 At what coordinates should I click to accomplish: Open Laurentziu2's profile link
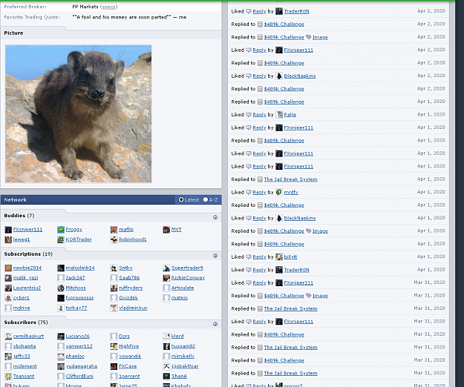point(27,288)
